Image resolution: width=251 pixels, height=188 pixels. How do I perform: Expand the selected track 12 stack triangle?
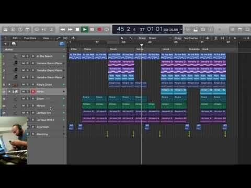(9, 91)
